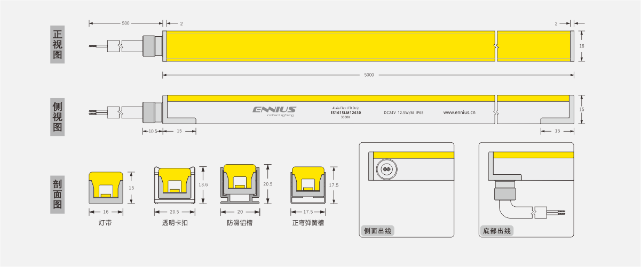Click the 灯带 cross-section profile drawing
Viewport: 641px width, 267px height.
[105, 188]
